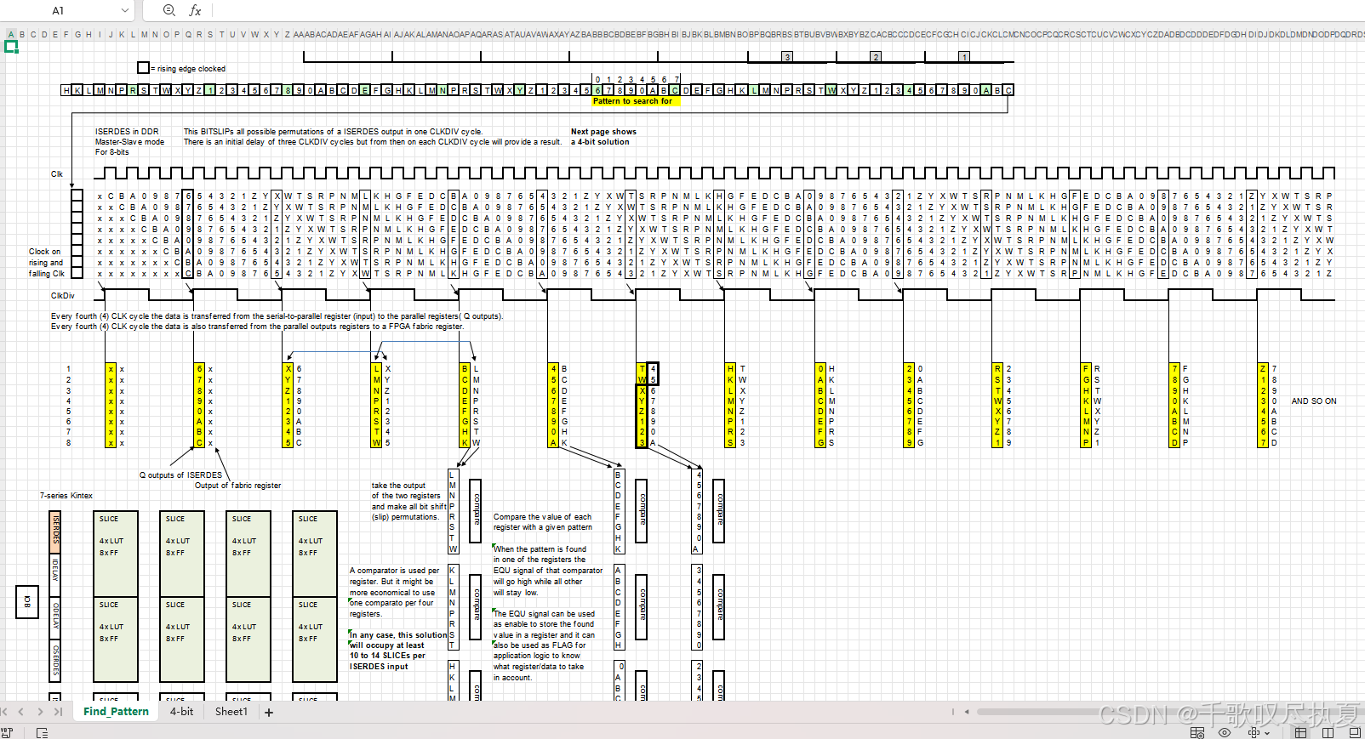Image resolution: width=1365 pixels, height=739 pixels.
Task: Go to previous sheet tab arrow
Action: coord(21,712)
